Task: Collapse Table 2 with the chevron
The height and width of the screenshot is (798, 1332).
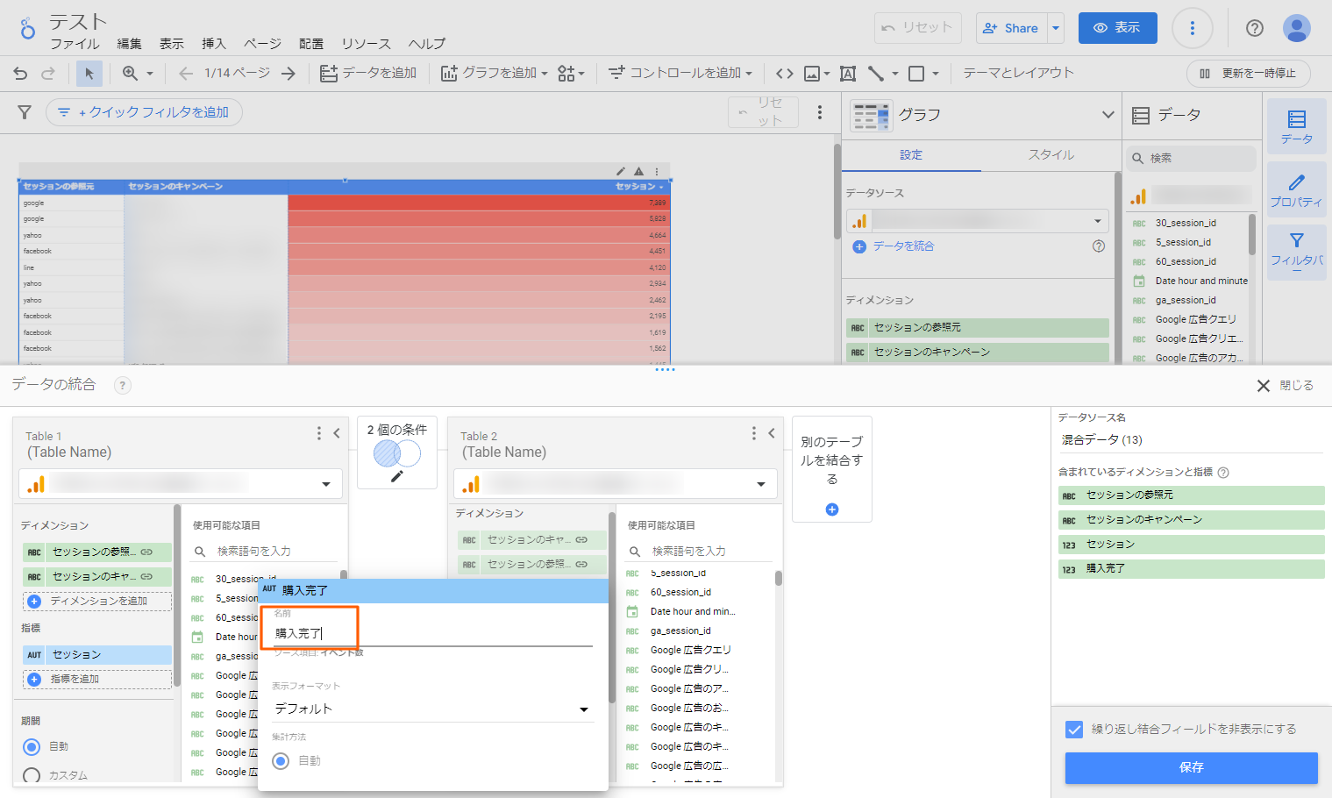Action: pos(772,433)
